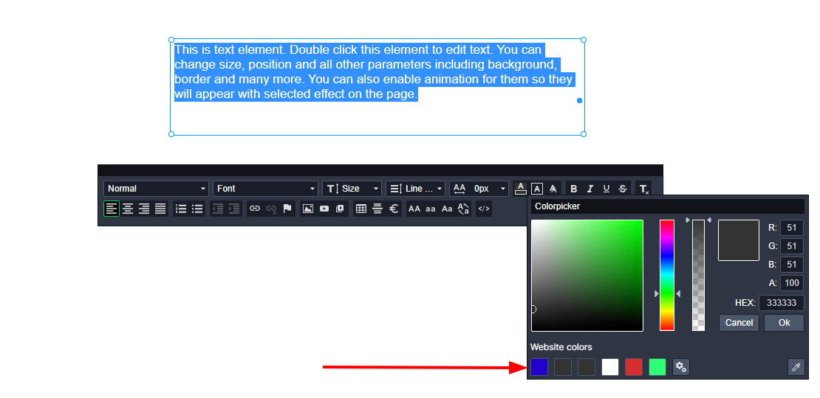Open the HTML source code view

pos(484,209)
